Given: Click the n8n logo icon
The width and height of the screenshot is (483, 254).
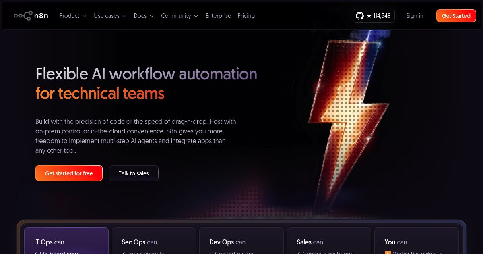Looking at the screenshot, I should pyautogui.click(x=23, y=16).
